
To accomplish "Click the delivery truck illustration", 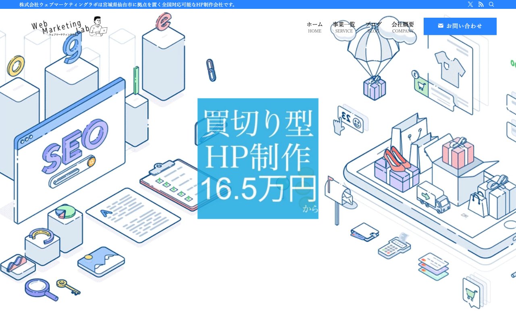I will [x=433, y=197].
